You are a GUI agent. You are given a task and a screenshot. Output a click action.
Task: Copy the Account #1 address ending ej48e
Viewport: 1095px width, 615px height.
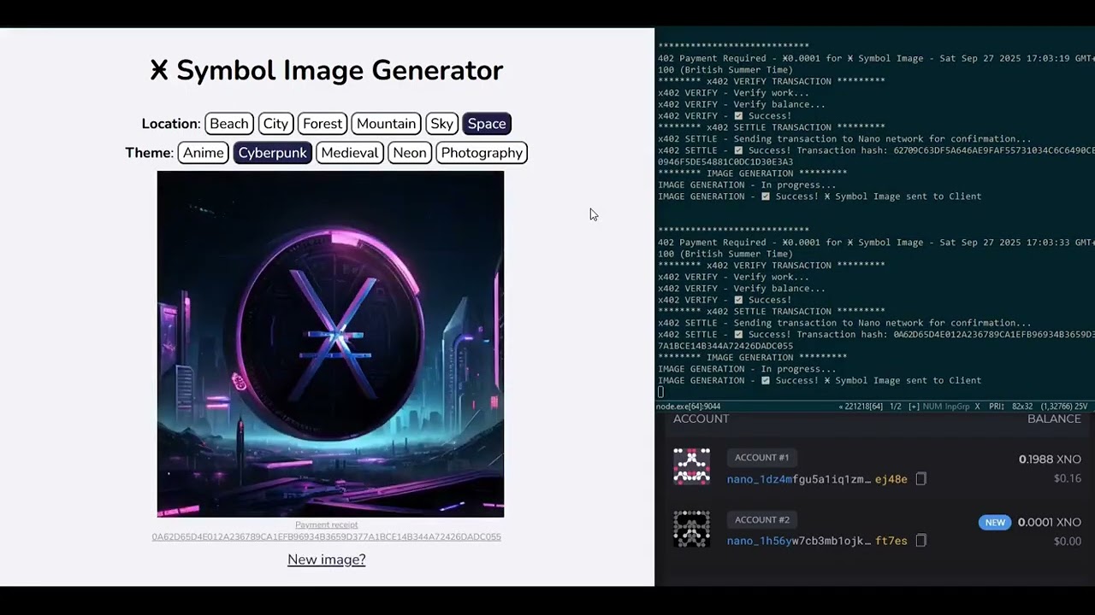(x=921, y=479)
